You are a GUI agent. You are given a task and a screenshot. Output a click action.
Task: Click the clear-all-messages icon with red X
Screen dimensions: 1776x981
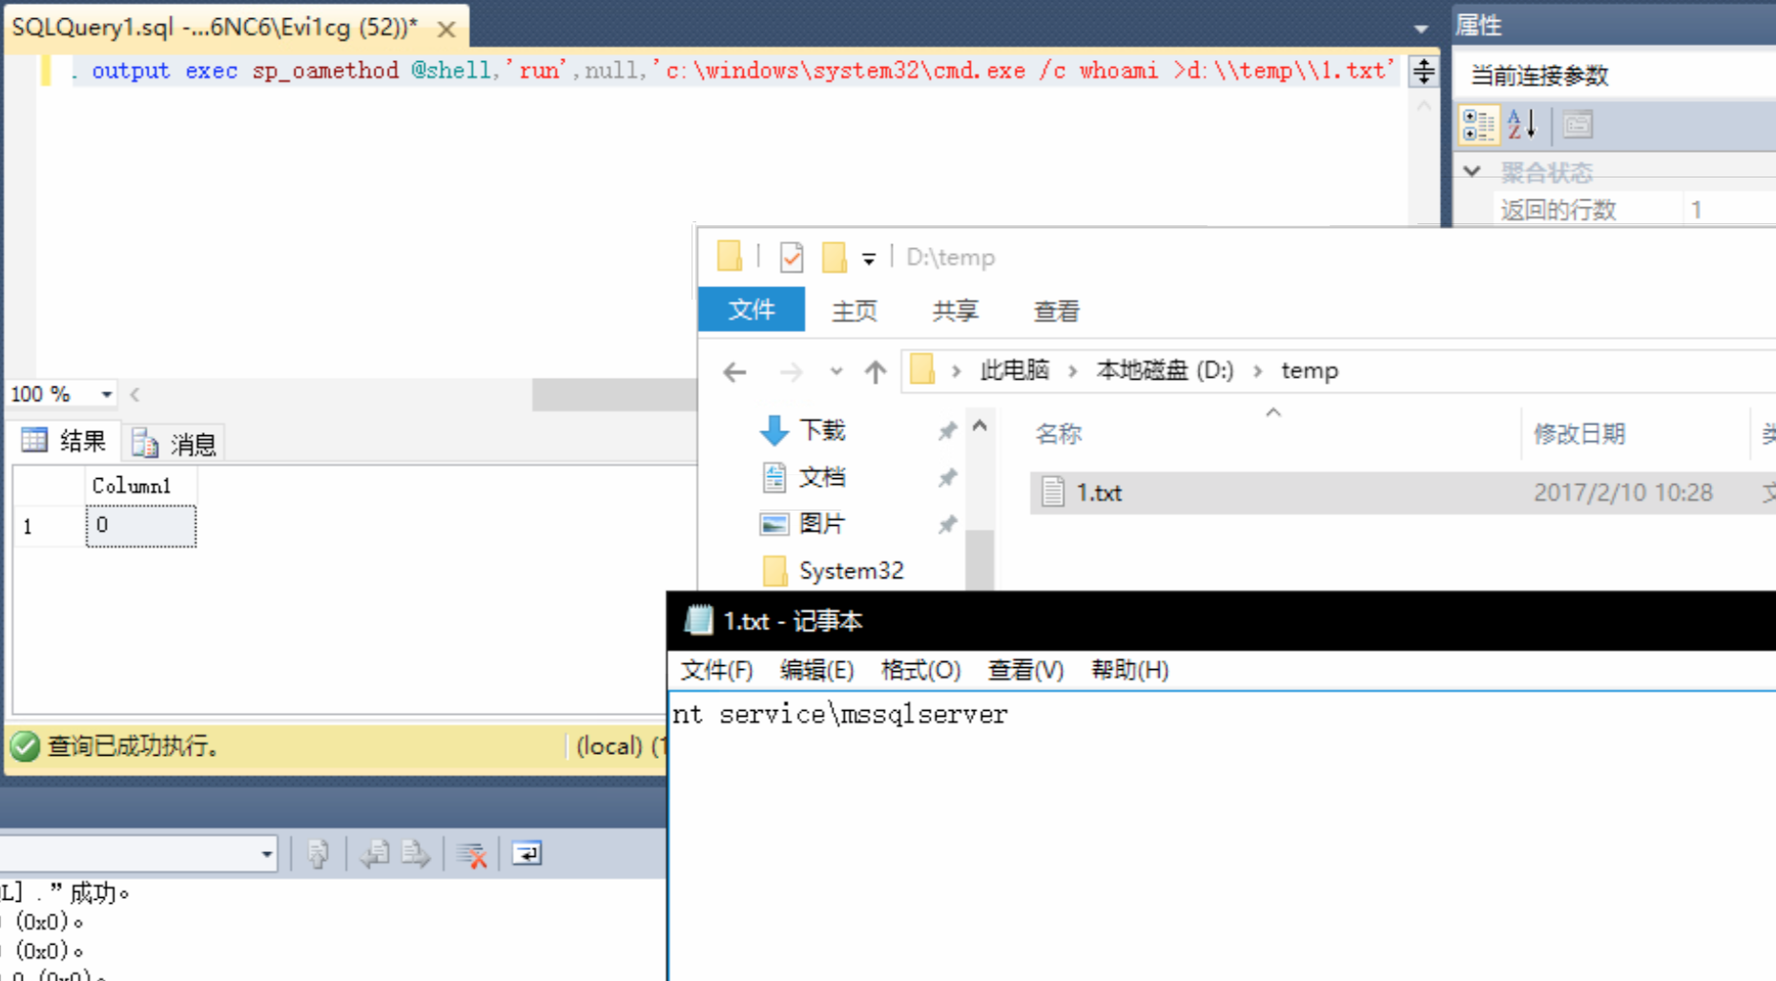click(472, 853)
